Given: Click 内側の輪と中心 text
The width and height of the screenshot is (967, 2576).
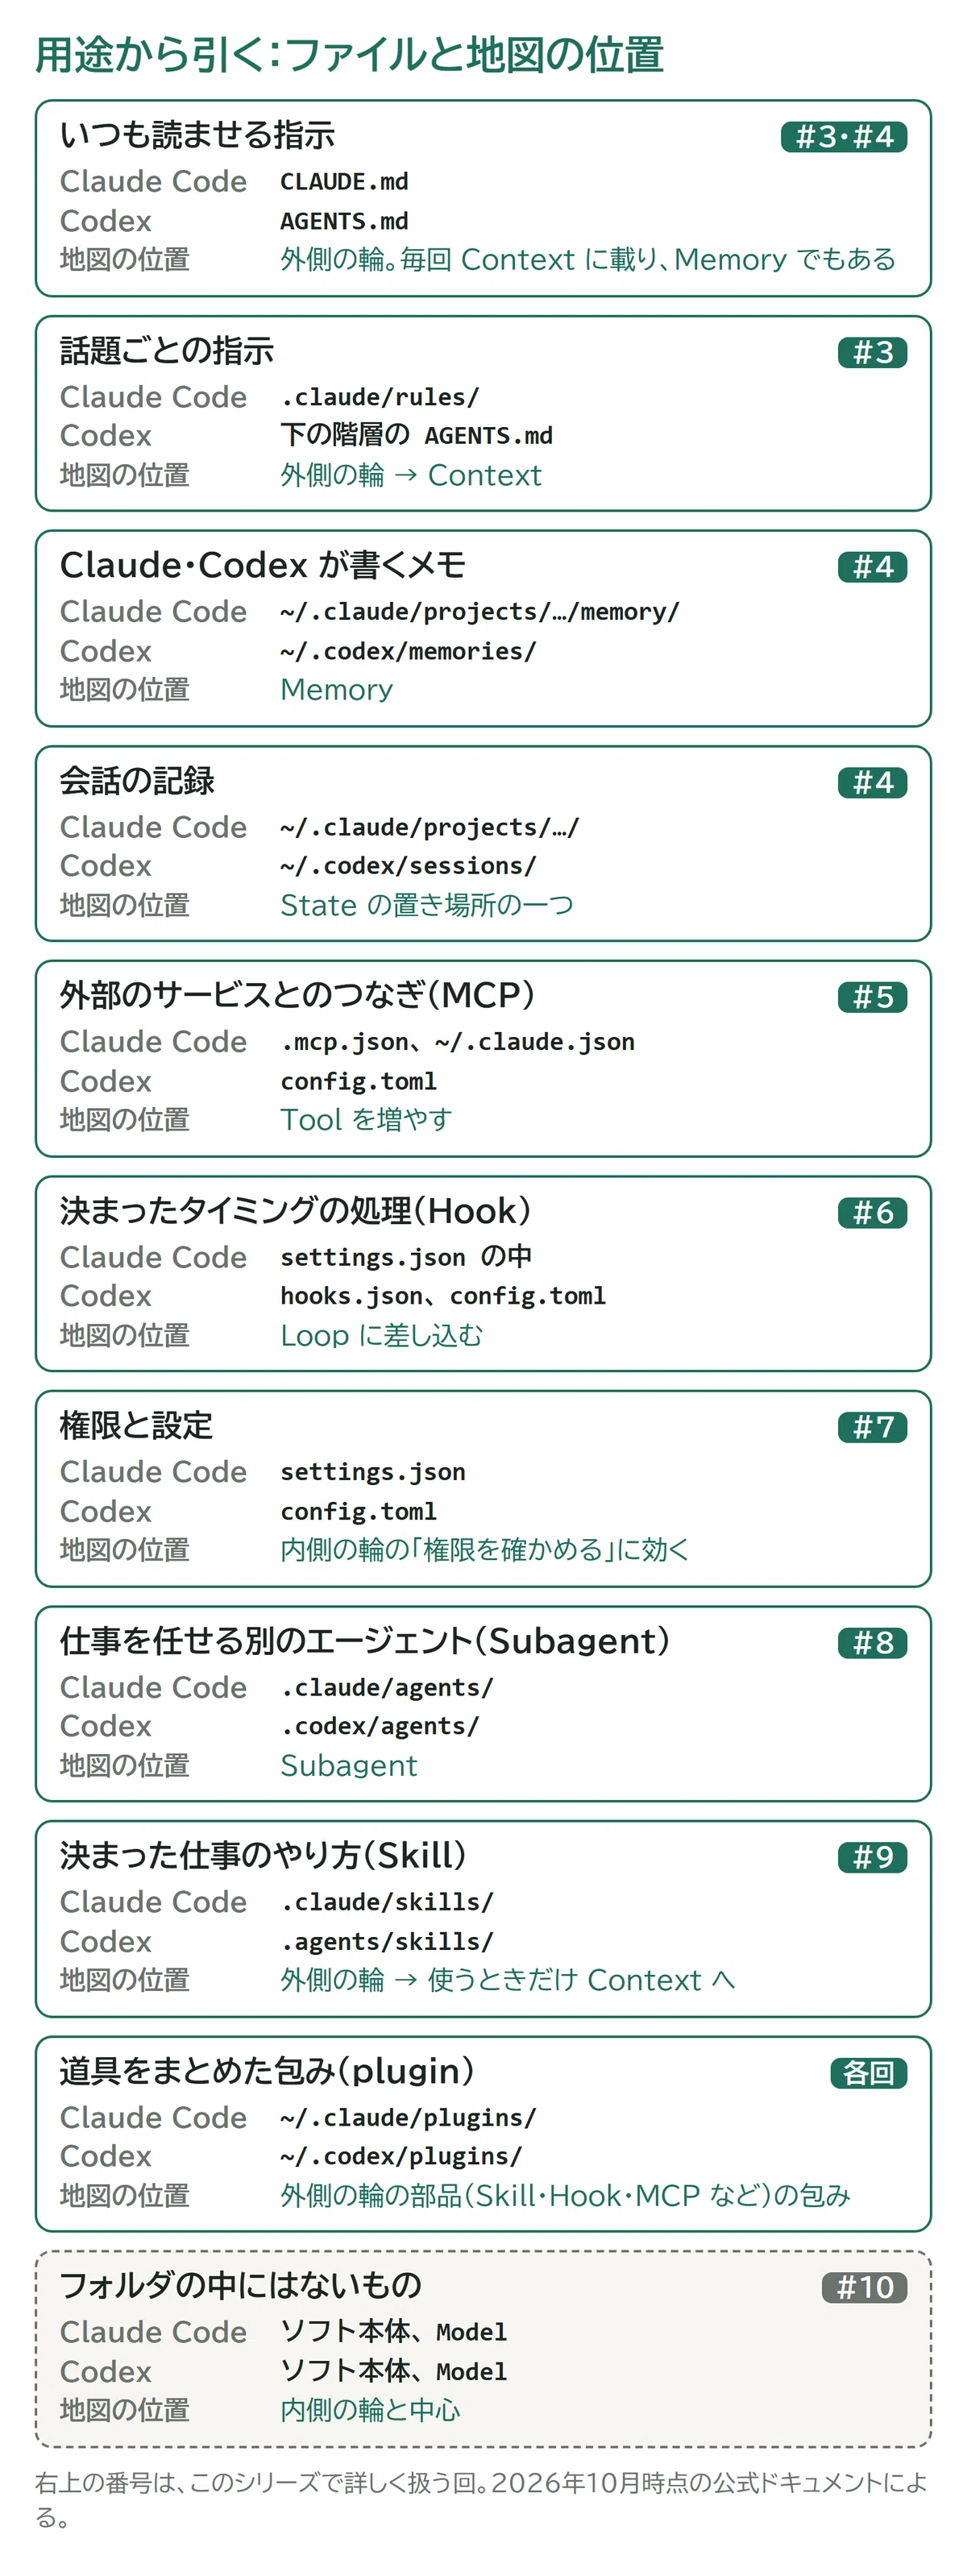Looking at the screenshot, I should click(370, 2411).
